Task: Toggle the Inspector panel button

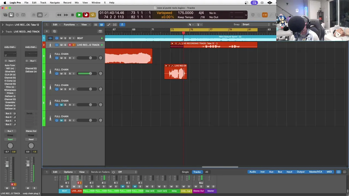Action: [x=11, y=15]
